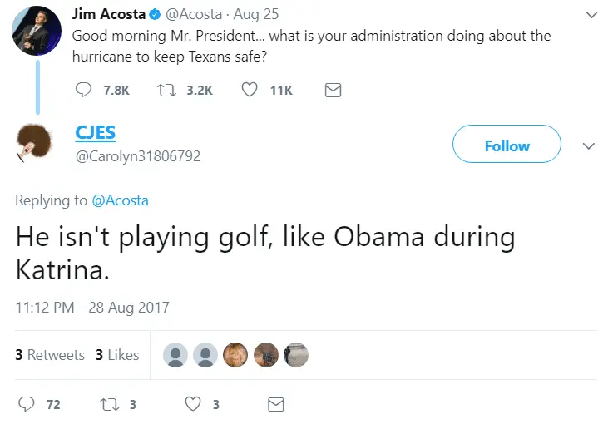Expand CJES tweet more options chevron
The width and height of the screenshot is (613, 429).
tap(589, 145)
